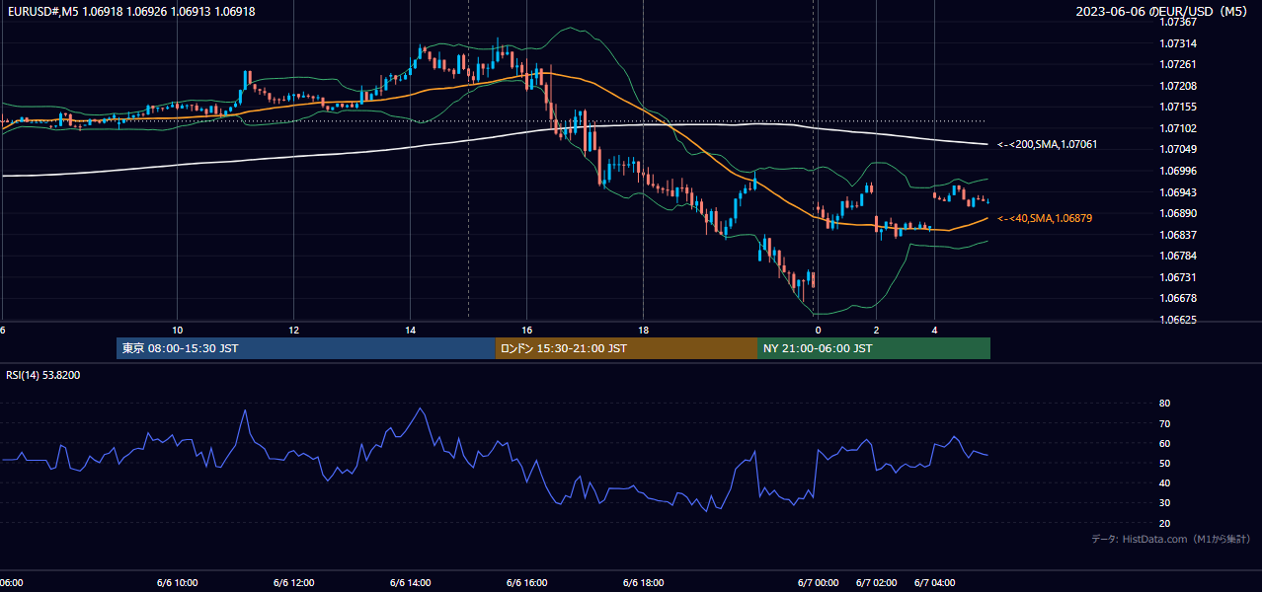Click RSI scale value 70
Viewport: 1262px width, 592px height.
[x=1164, y=423]
